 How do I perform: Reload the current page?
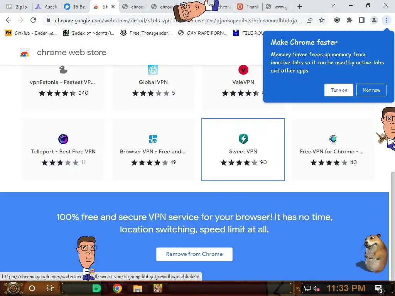(x=33, y=20)
